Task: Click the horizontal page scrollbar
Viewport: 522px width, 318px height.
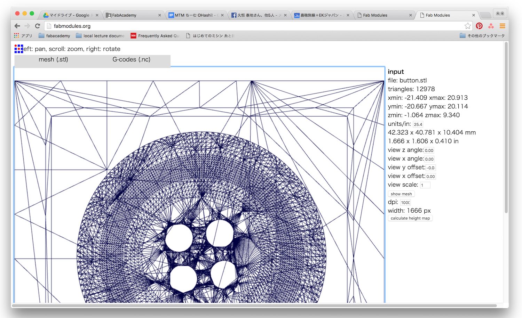Action: point(255,306)
